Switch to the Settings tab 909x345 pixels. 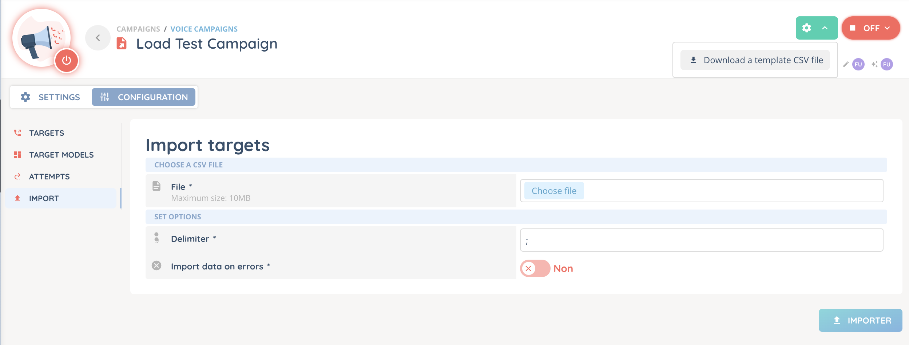[51, 97]
